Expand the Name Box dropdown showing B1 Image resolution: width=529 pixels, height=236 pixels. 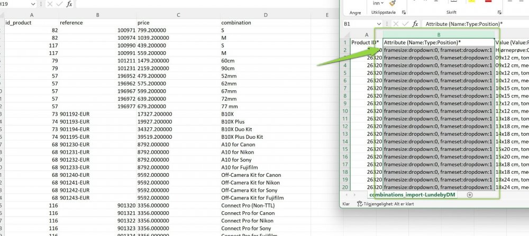point(379,24)
